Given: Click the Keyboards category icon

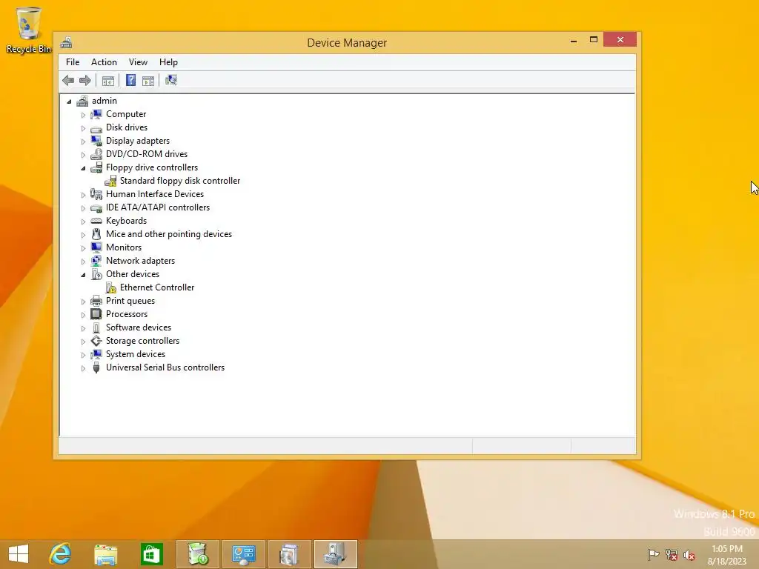Looking at the screenshot, I should [96, 221].
